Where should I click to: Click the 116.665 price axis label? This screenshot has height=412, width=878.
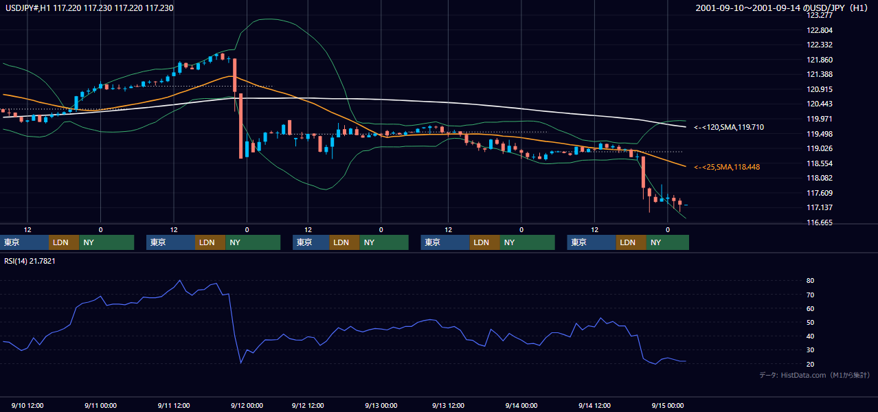[x=819, y=222]
